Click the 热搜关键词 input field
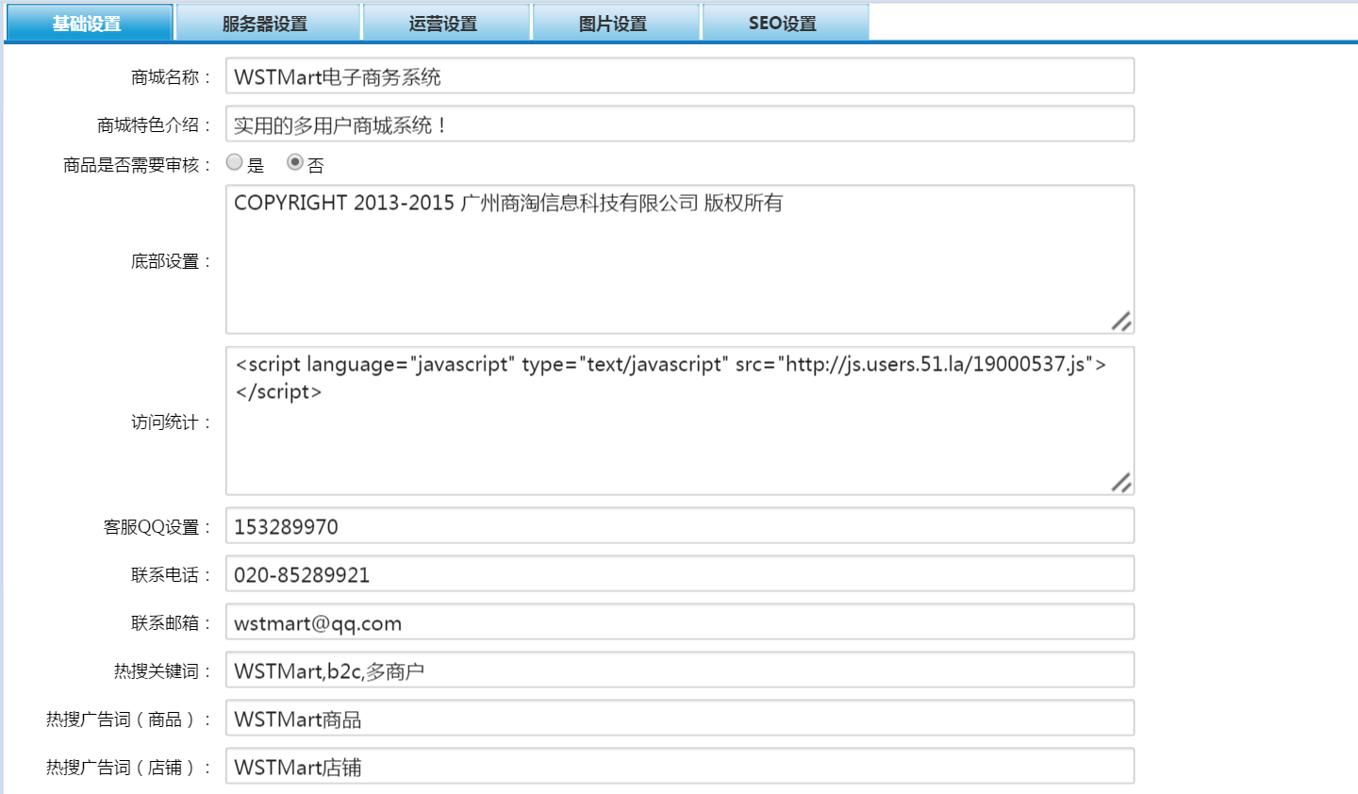Viewport: 1358px width, 794px height. coord(680,670)
